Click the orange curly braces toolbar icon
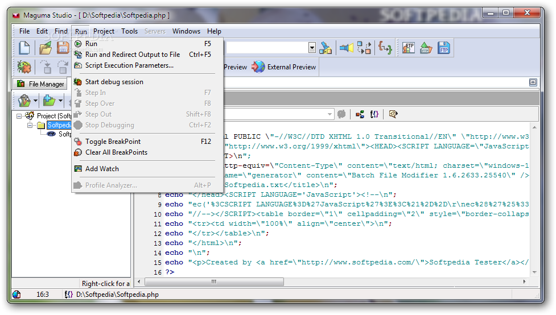The width and height of the screenshot is (556, 315). coord(385,48)
